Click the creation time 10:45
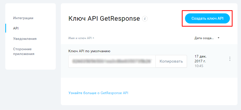241x110 pixels. [x=199, y=66]
